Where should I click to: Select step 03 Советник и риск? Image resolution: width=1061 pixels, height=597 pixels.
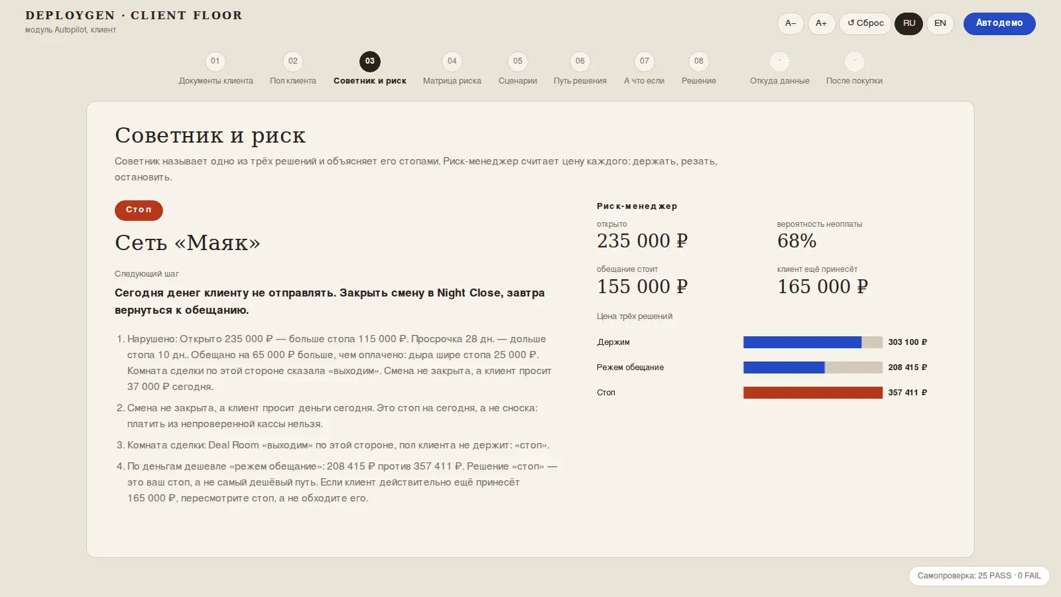tap(370, 69)
